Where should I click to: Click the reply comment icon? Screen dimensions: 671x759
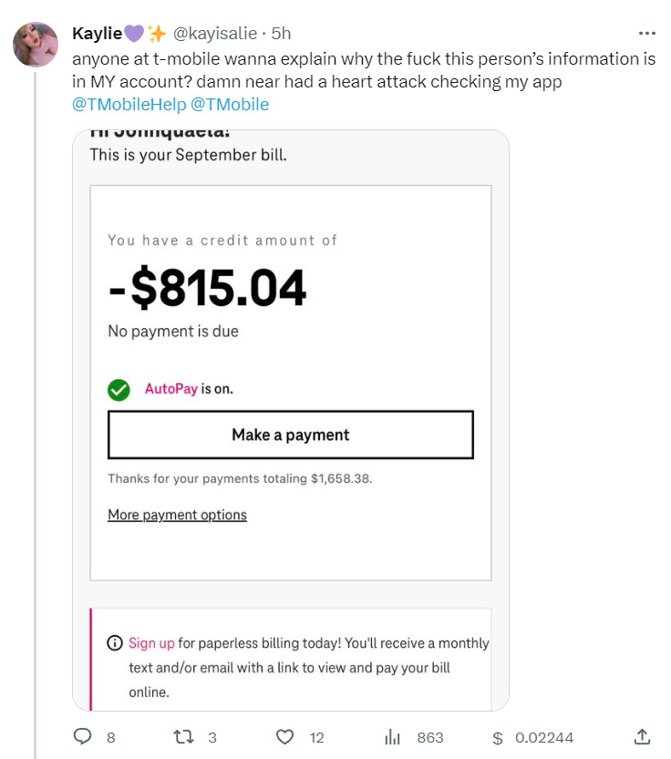[x=83, y=737]
